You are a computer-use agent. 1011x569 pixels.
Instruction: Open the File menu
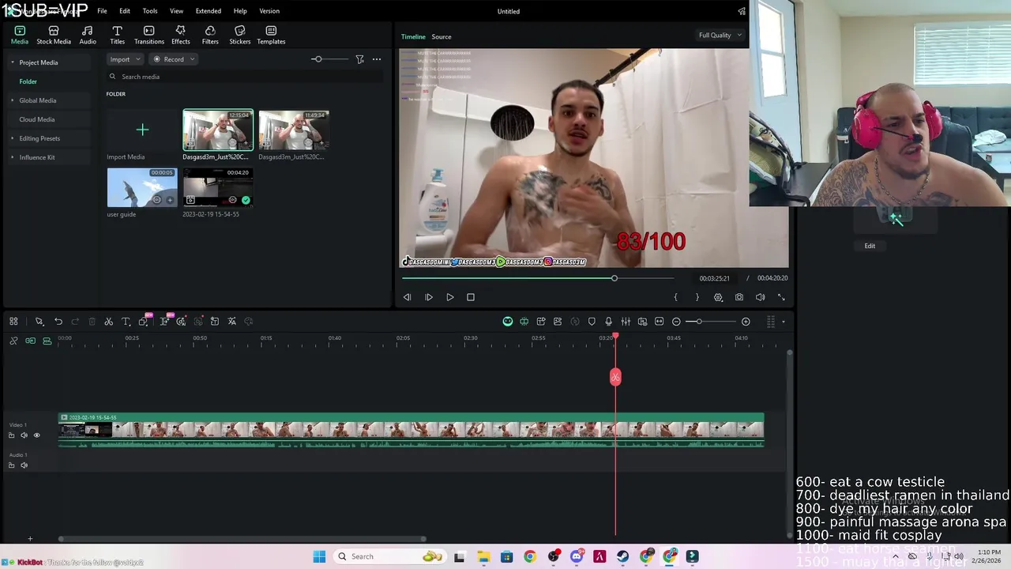[102, 11]
